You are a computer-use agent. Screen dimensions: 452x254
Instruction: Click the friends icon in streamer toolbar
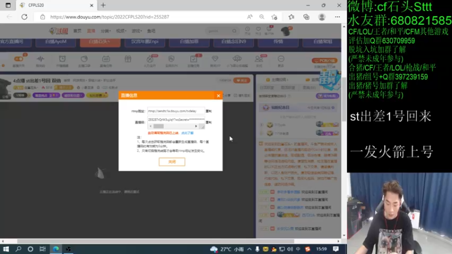259,59
